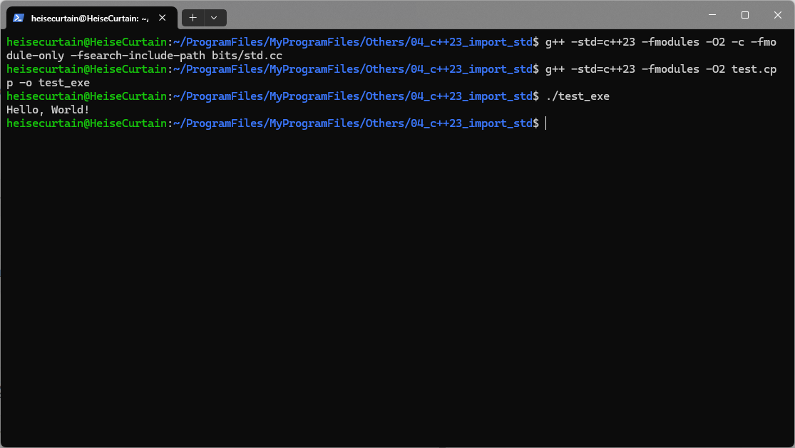Close the heisecurtain@HeiseCurtain tab
Image resolution: width=795 pixels, height=448 pixels.
(163, 18)
